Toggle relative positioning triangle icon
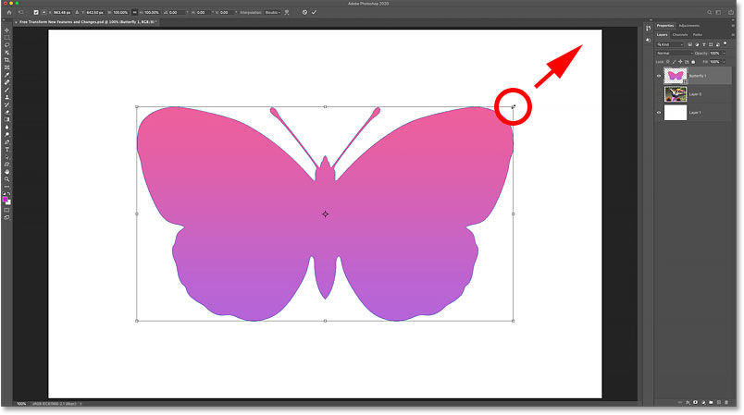Screen dimensions: 744x415 [77, 12]
